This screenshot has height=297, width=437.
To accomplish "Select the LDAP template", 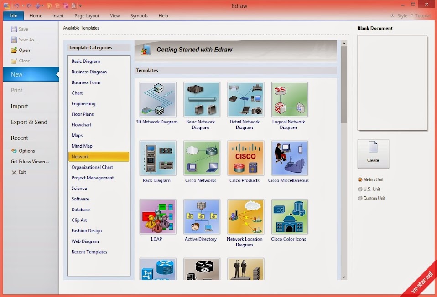I will [158, 216].
